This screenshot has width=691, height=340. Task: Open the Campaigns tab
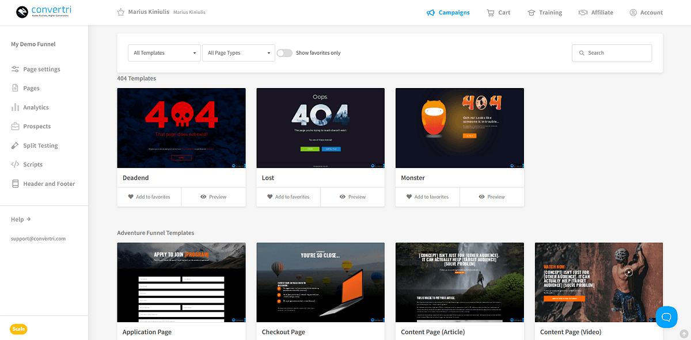click(x=448, y=13)
